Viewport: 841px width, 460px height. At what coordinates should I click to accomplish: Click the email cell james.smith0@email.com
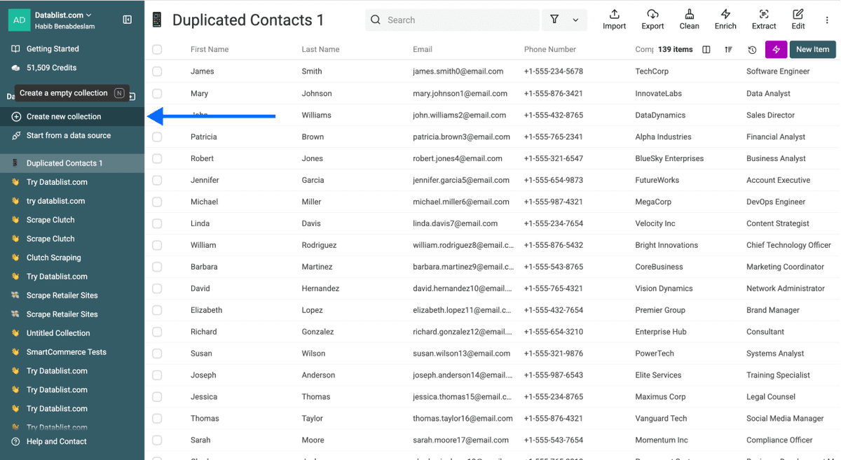click(x=458, y=71)
